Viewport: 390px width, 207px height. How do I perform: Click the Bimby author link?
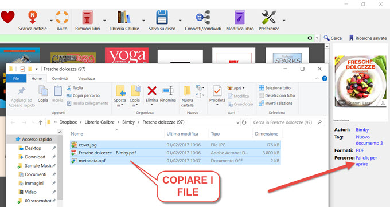coord(362,130)
